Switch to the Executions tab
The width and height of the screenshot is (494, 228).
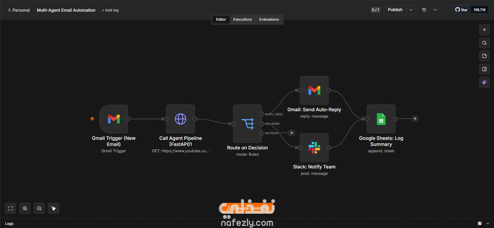pos(242,19)
